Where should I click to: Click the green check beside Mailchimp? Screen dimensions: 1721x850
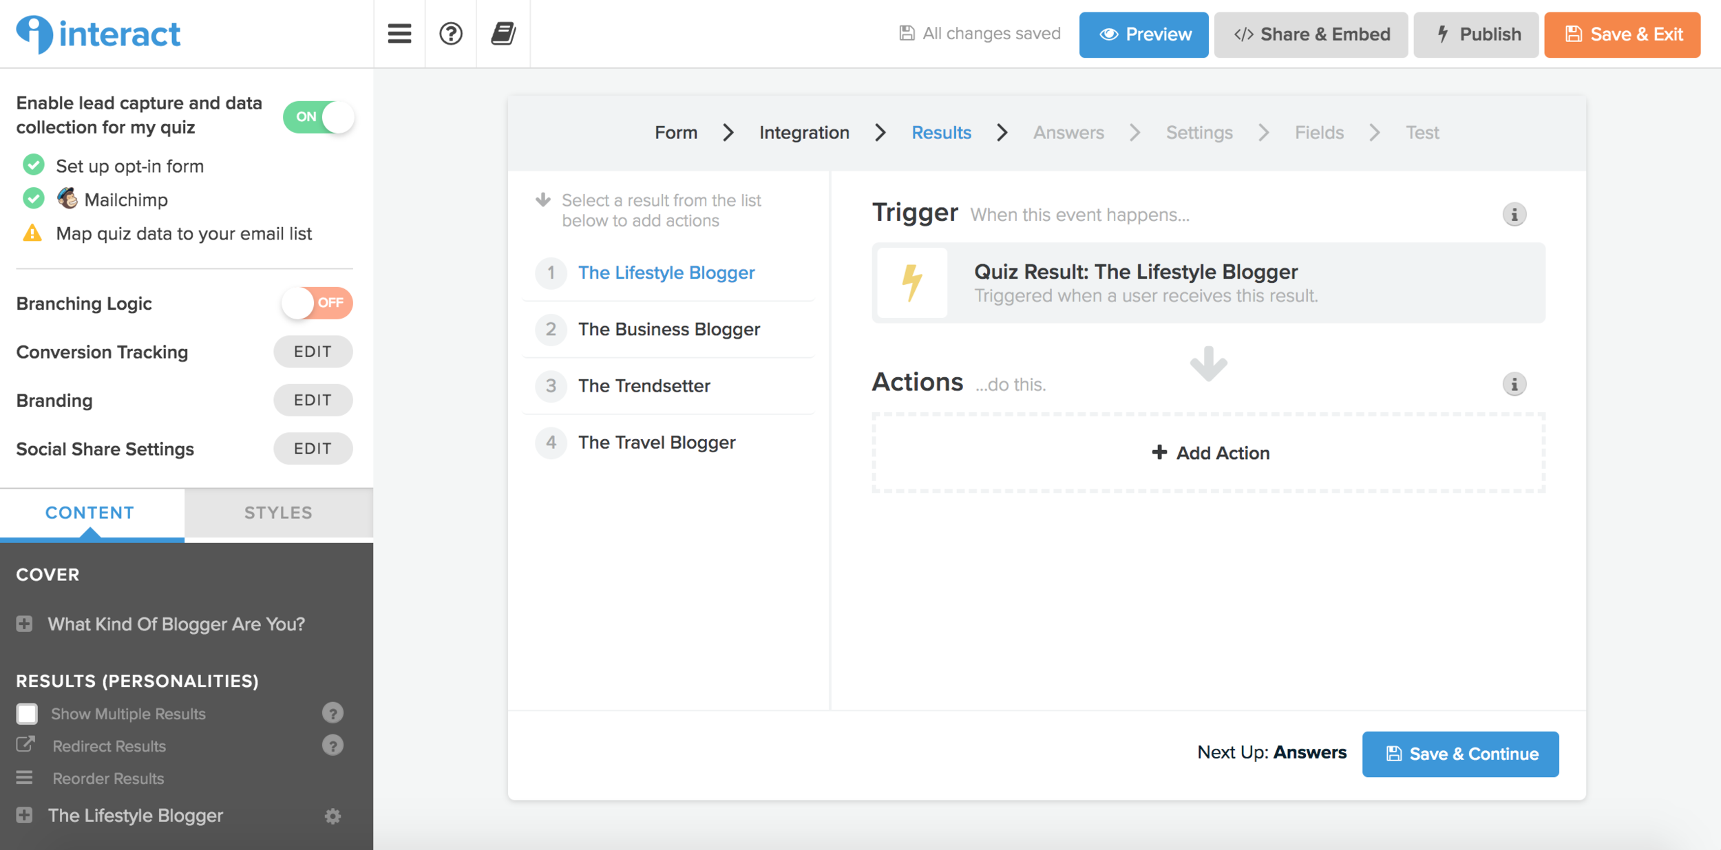pos(33,199)
